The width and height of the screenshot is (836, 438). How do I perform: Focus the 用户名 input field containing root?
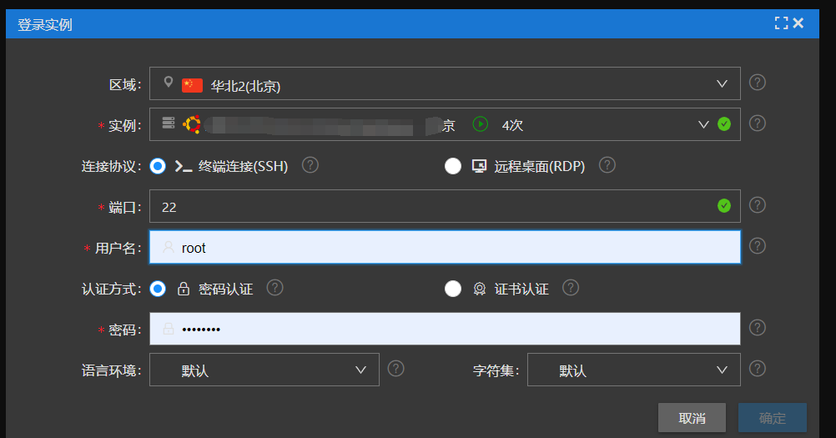pyautogui.click(x=445, y=247)
